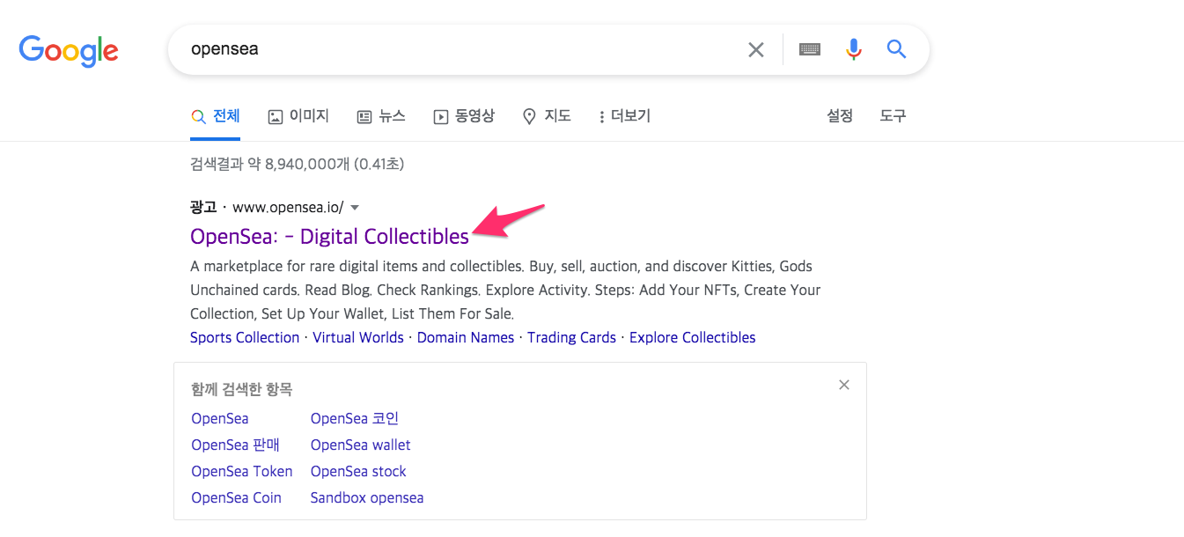Open the Domain Names sitelink
Viewport: 1184px width, 537px height.
point(466,337)
